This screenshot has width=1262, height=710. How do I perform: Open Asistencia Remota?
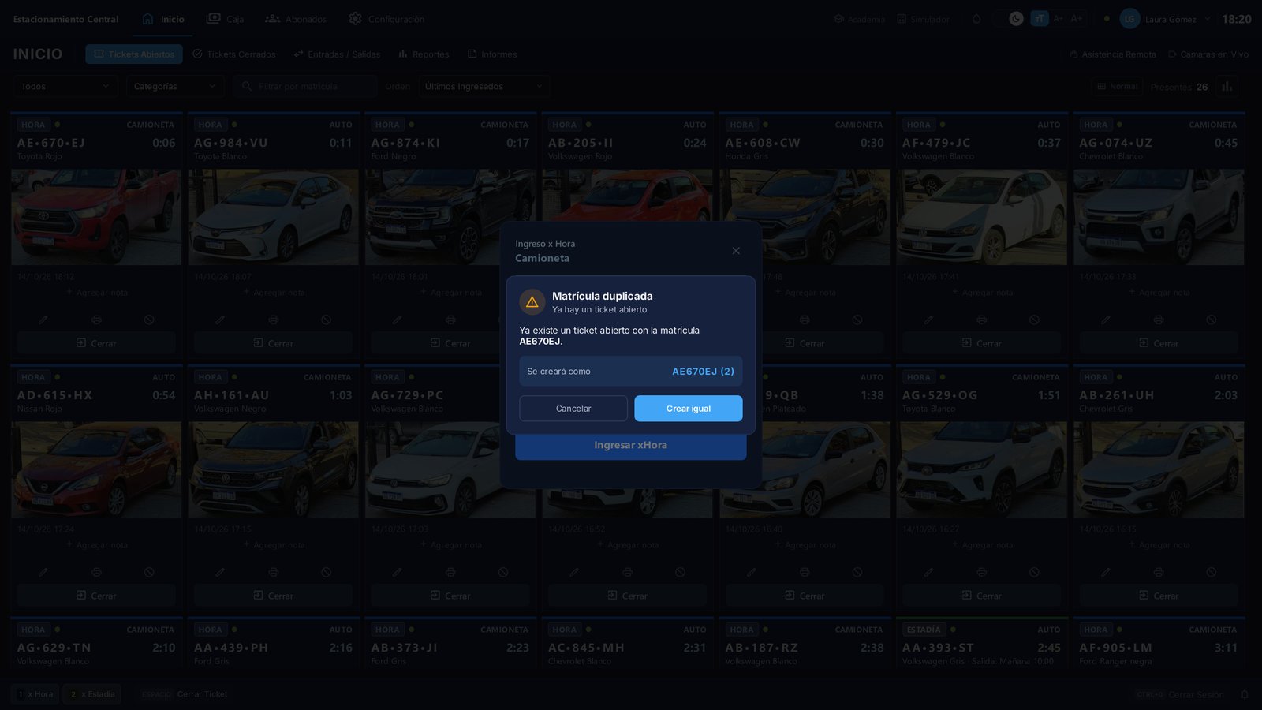pos(1113,54)
